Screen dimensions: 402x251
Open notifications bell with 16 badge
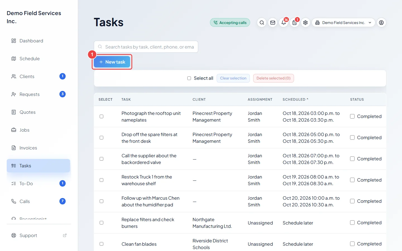[284, 23]
